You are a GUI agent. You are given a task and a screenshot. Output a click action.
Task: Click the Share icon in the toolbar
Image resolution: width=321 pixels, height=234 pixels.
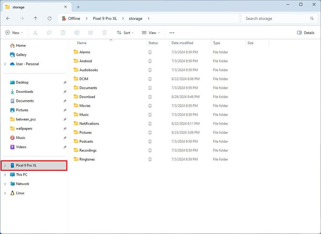tap(91, 32)
